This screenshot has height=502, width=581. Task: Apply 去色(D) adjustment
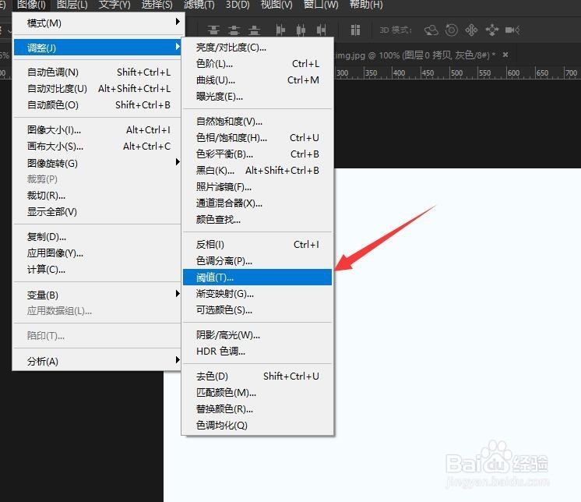pos(258,376)
